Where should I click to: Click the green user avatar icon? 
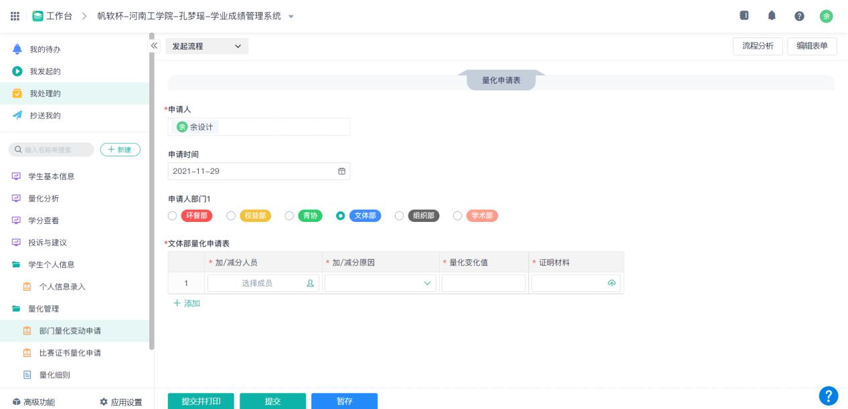(x=827, y=16)
